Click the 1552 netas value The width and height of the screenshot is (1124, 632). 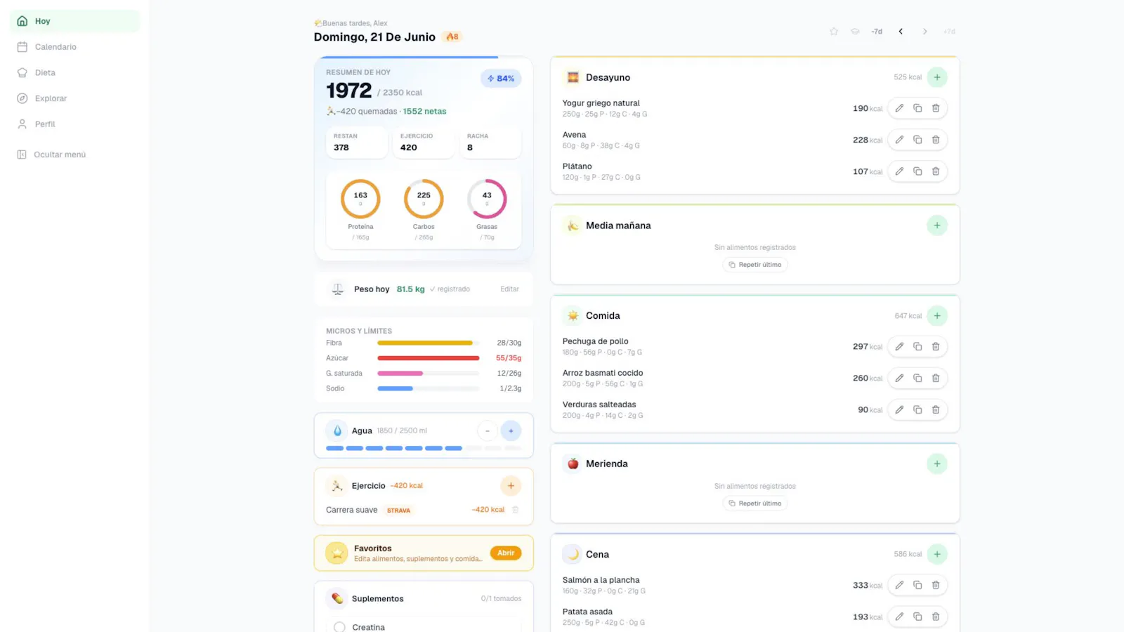tap(424, 112)
